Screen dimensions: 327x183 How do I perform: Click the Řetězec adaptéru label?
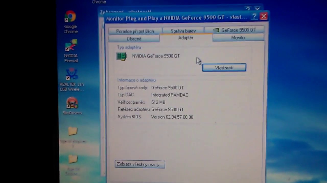pos(134,109)
